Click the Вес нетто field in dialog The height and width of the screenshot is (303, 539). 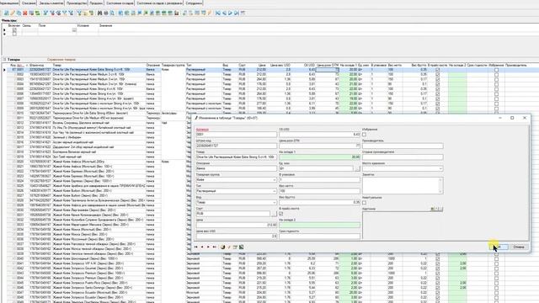point(319,191)
